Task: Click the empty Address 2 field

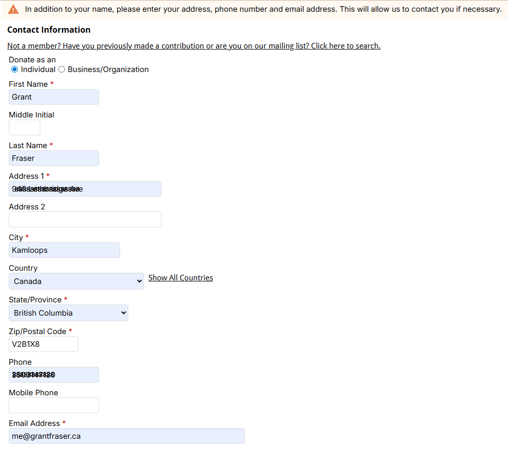Action: tap(85, 220)
